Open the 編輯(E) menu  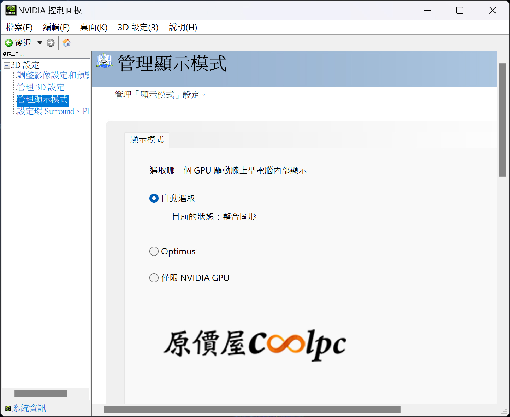coord(57,27)
